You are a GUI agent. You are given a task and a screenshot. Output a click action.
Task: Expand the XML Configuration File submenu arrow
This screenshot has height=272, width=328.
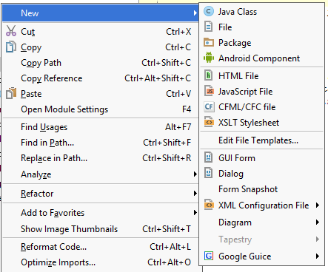tap(318, 205)
